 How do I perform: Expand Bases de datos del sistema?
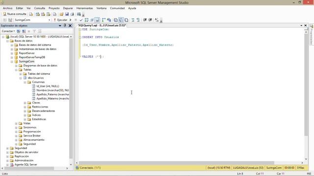click(12, 45)
